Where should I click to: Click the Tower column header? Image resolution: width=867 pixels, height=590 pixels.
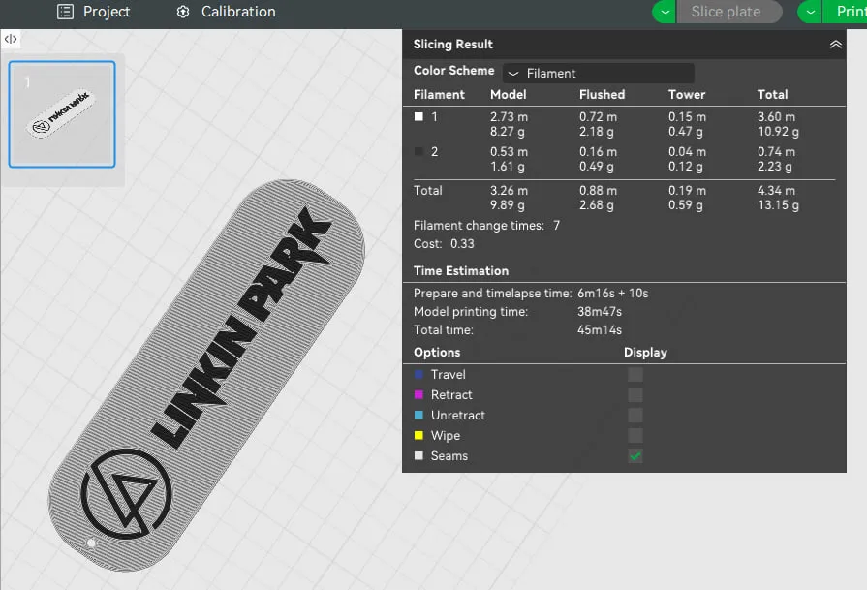click(x=687, y=95)
